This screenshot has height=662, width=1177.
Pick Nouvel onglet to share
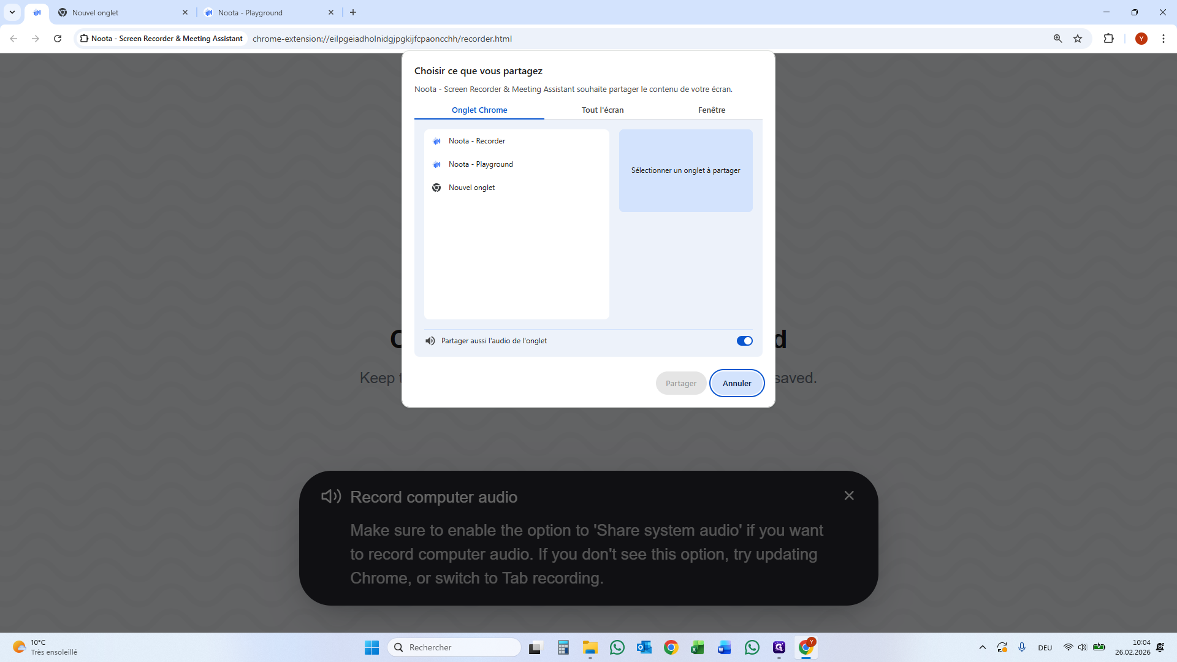coord(471,188)
